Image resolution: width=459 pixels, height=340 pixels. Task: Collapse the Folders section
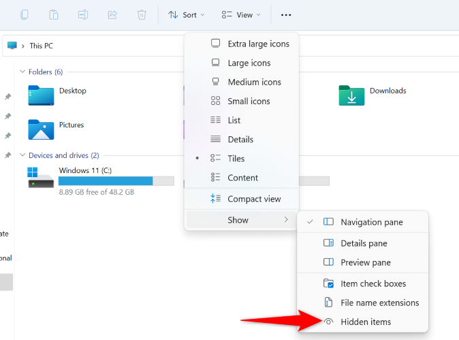point(22,72)
